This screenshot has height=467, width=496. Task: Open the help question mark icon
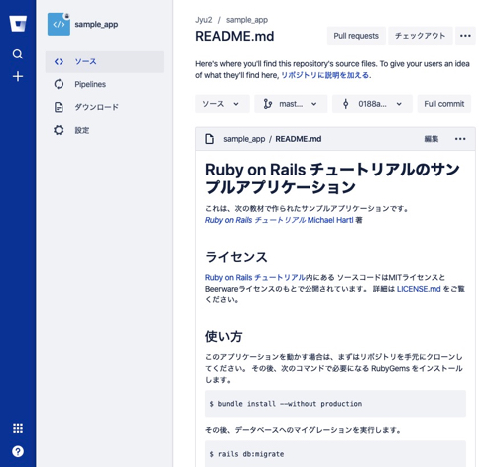click(x=18, y=451)
